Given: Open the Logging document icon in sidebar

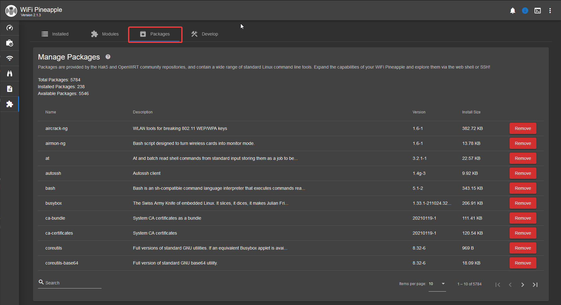Looking at the screenshot, I should click(10, 89).
